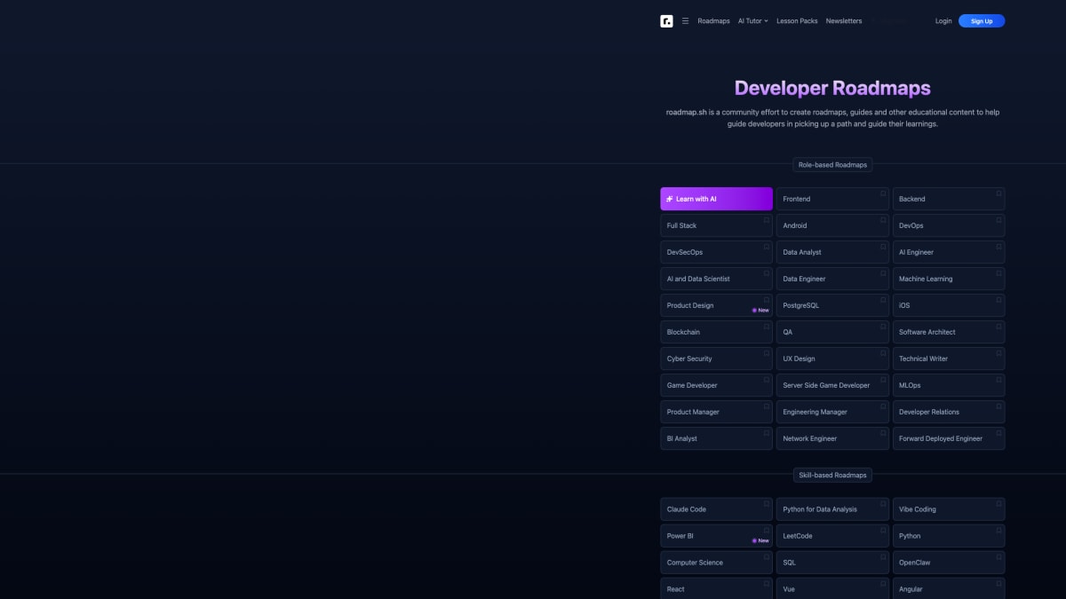Open the Python skill roadmap card
Screen dimensions: 1066x599
point(949,536)
